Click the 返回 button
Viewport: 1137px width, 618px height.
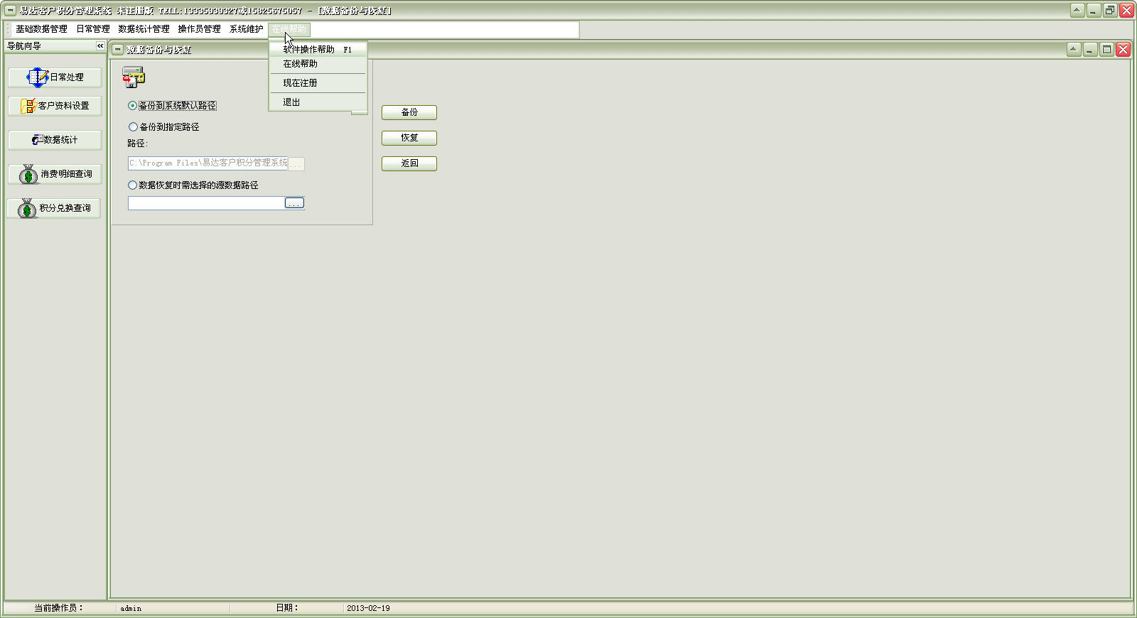click(409, 163)
